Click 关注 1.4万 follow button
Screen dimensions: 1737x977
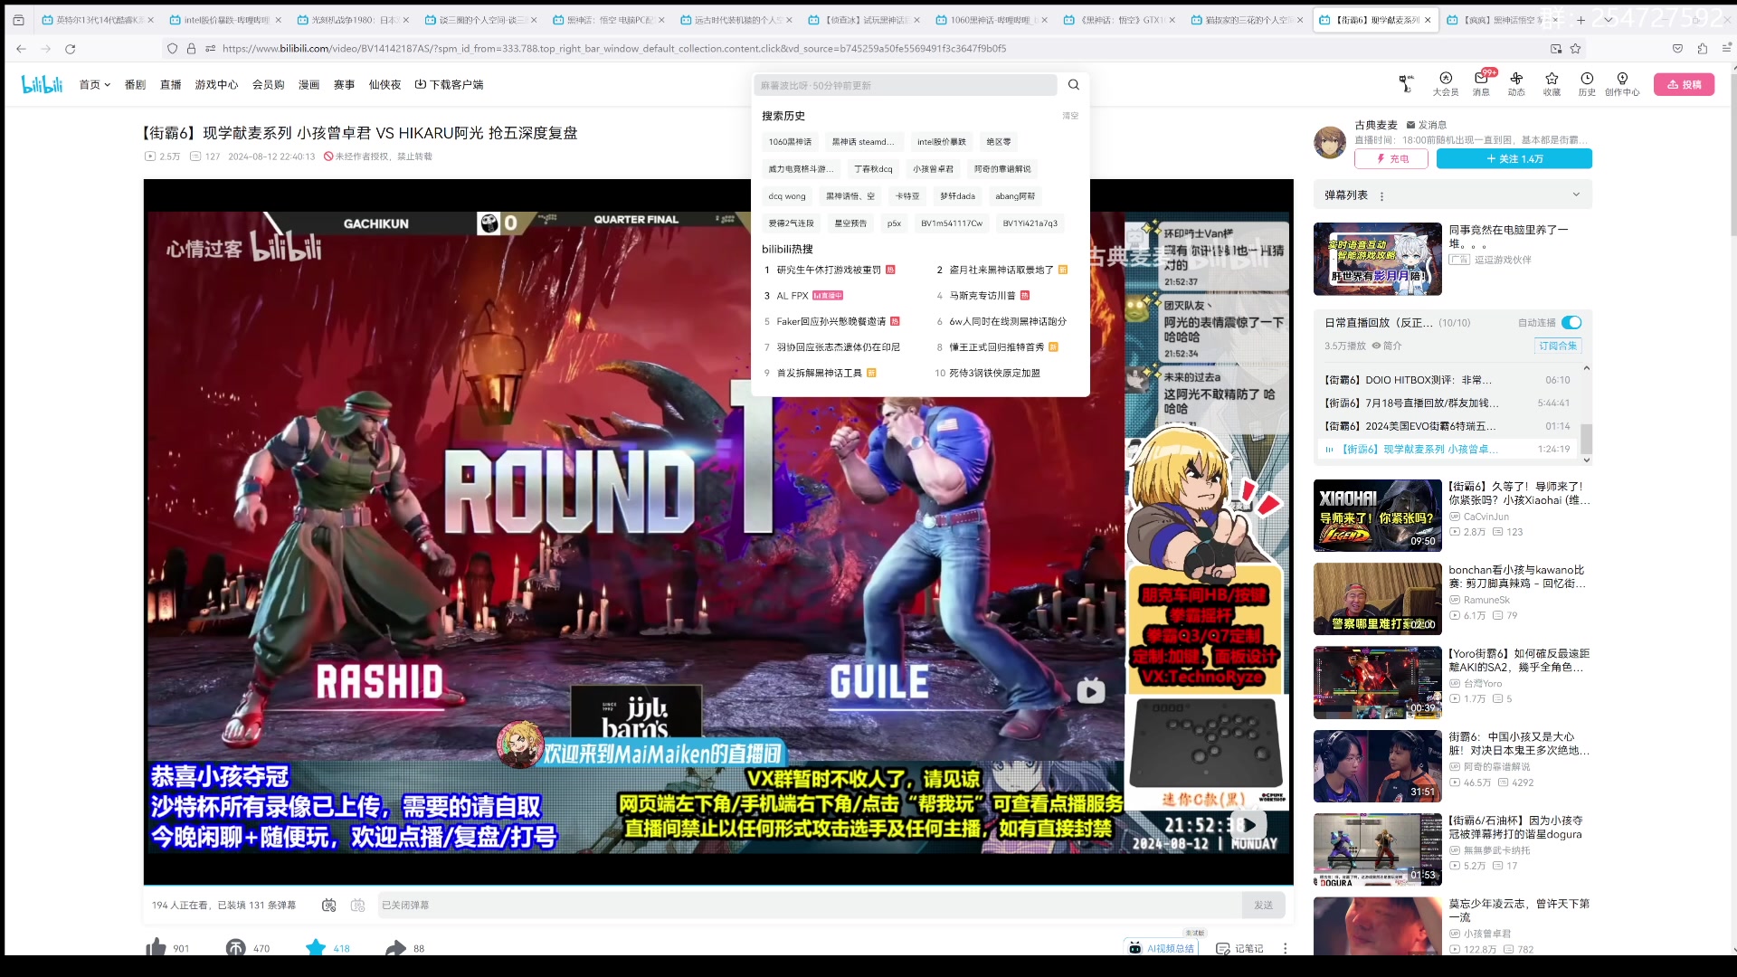1514,158
